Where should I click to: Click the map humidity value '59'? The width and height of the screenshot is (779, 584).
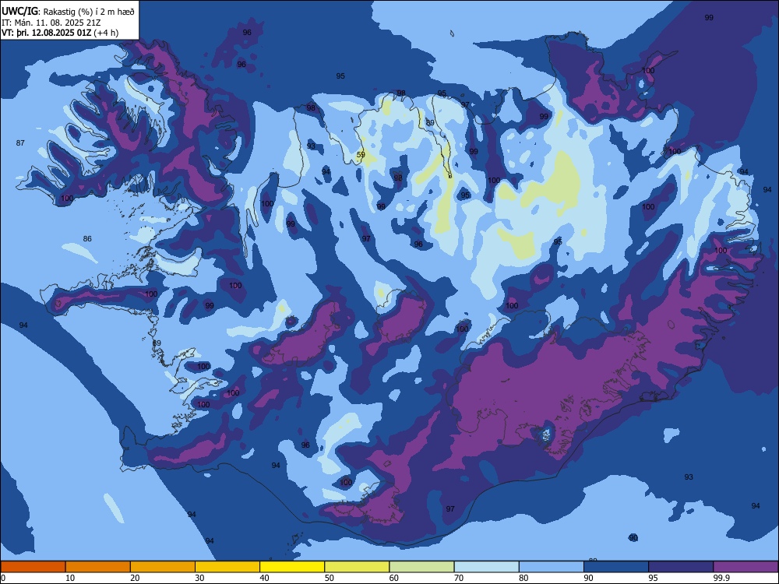click(x=361, y=155)
